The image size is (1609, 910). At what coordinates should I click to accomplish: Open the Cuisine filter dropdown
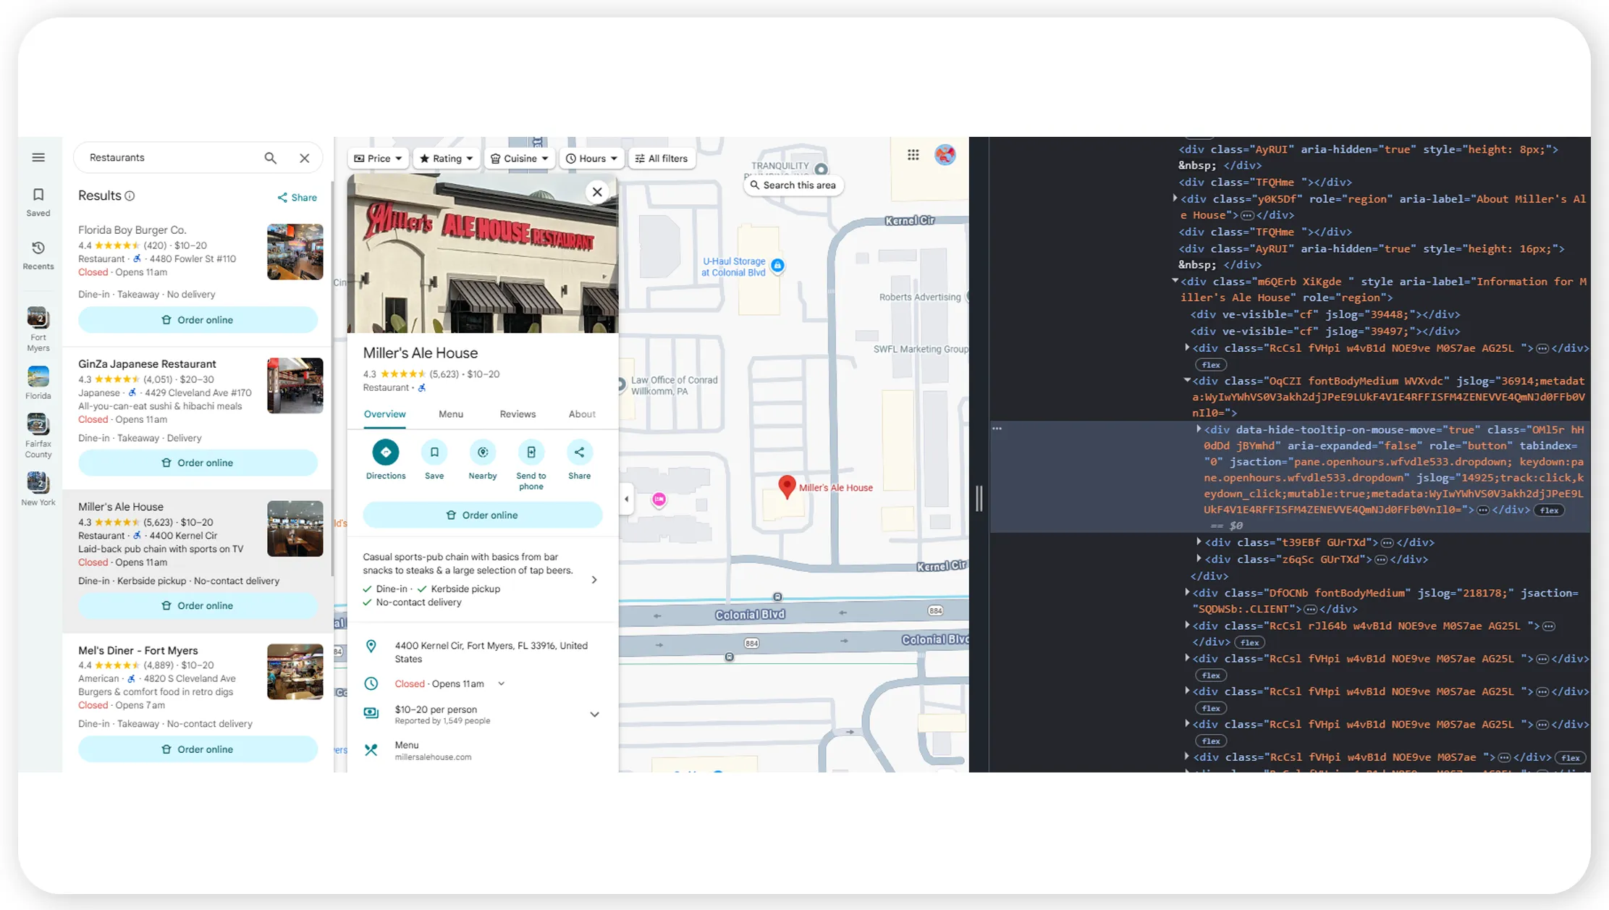(x=519, y=159)
